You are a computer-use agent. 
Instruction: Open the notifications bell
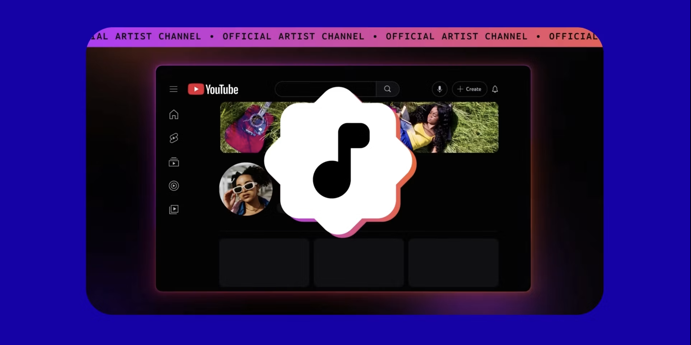(x=495, y=89)
